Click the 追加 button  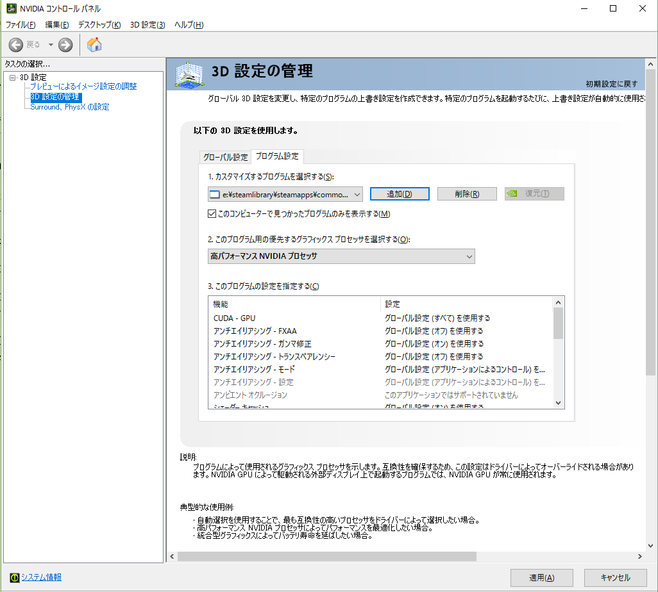(x=400, y=194)
